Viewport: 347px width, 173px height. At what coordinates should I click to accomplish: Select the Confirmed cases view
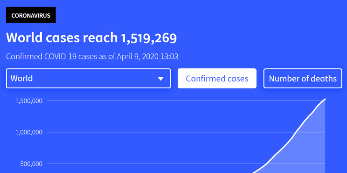217,78
